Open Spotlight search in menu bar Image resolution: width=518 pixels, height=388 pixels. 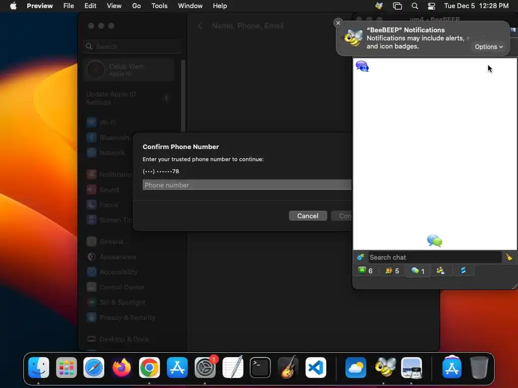pyautogui.click(x=415, y=6)
